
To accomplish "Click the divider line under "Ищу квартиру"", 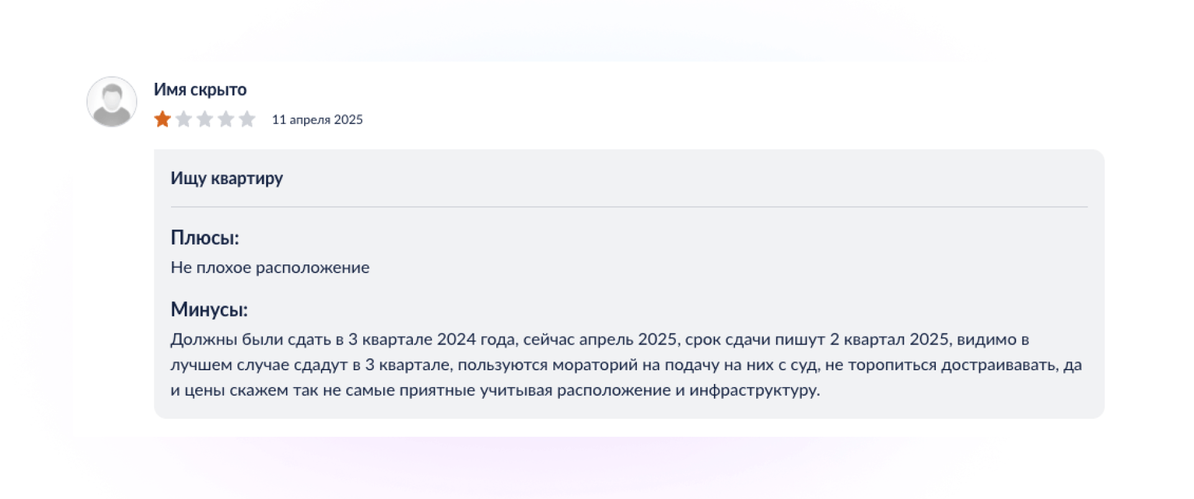I will 629,207.
